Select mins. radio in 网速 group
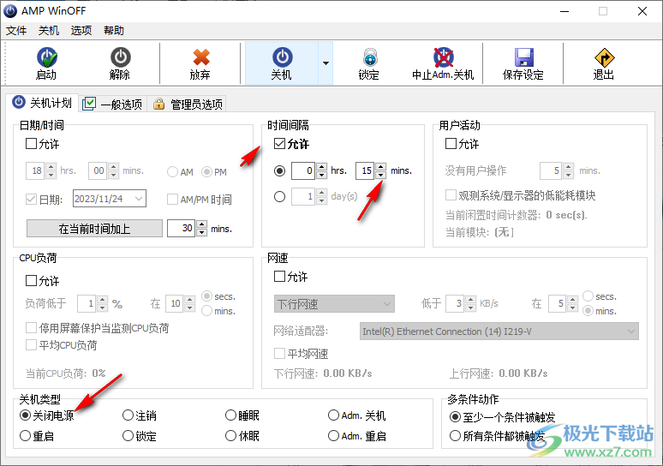This screenshot has width=663, height=466. pos(588,311)
